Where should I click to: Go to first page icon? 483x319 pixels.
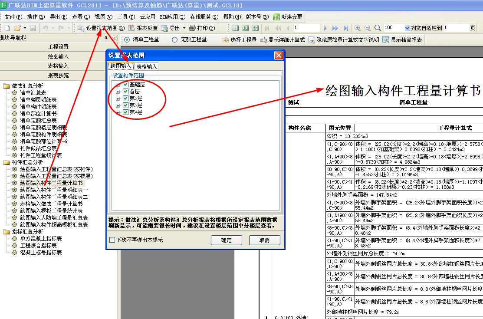pos(267,28)
